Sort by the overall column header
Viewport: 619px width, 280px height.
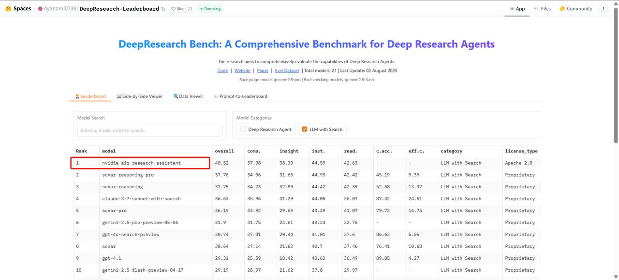click(x=228, y=151)
